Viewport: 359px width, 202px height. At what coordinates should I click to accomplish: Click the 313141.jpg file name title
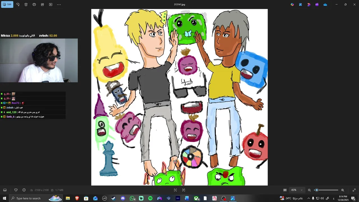tap(179, 4)
